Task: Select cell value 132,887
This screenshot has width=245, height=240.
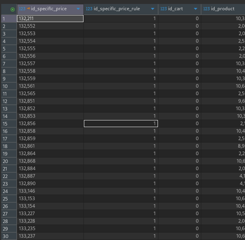Action: 50,176
